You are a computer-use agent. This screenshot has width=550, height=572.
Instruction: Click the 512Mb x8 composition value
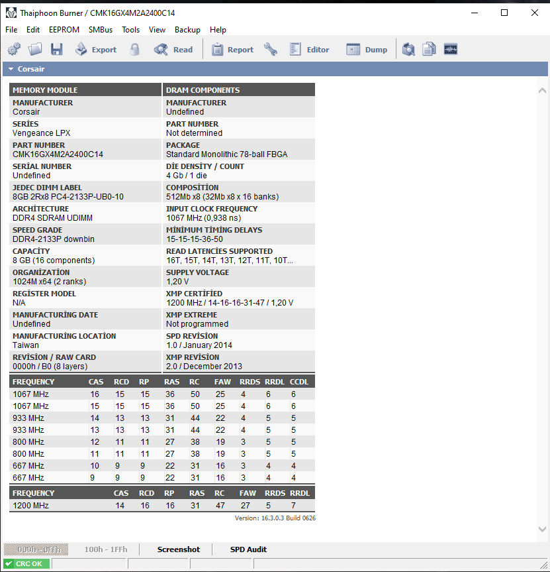[x=222, y=197]
